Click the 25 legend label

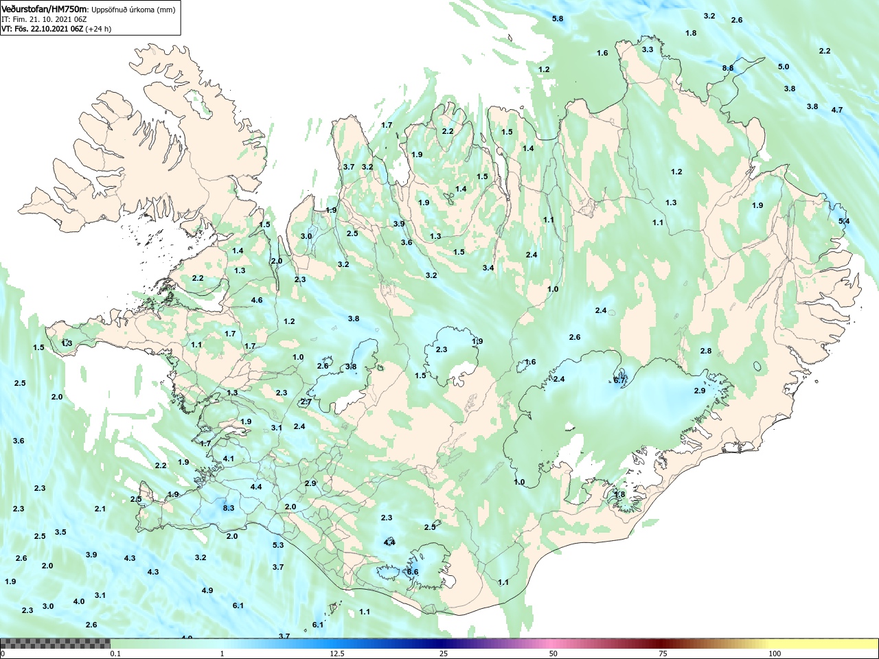pos(444,654)
